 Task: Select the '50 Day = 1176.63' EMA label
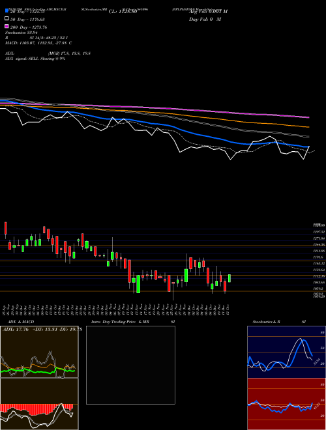tap(27, 20)
